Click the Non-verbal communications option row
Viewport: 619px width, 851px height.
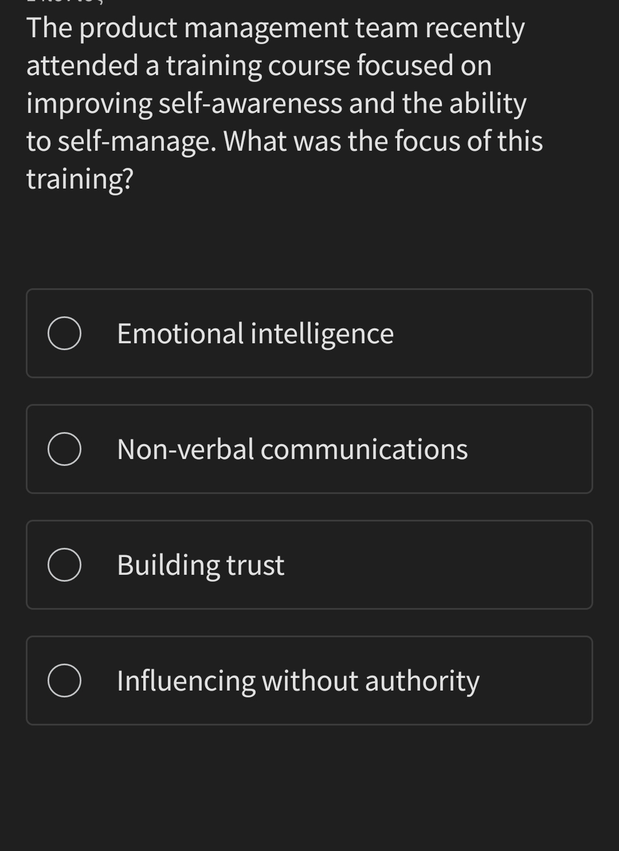(x=309, y=449)
